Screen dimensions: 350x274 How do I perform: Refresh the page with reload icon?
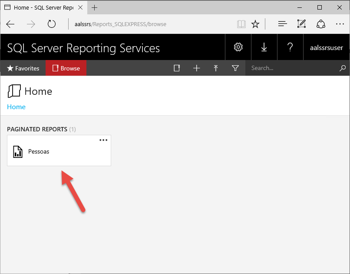(52, 24)
